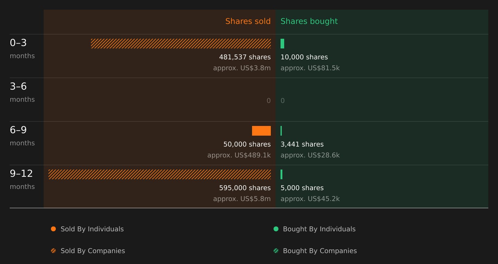Select the approx. US$3.8m amount
Viewport: 498px width, 264px height.
click(x=242, y=68)
